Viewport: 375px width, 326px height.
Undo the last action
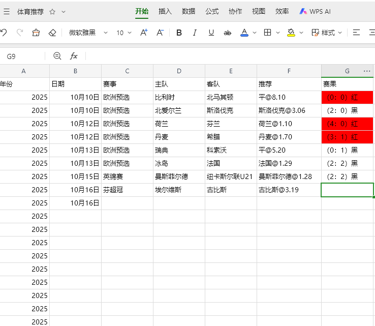(x=4, y=33)
